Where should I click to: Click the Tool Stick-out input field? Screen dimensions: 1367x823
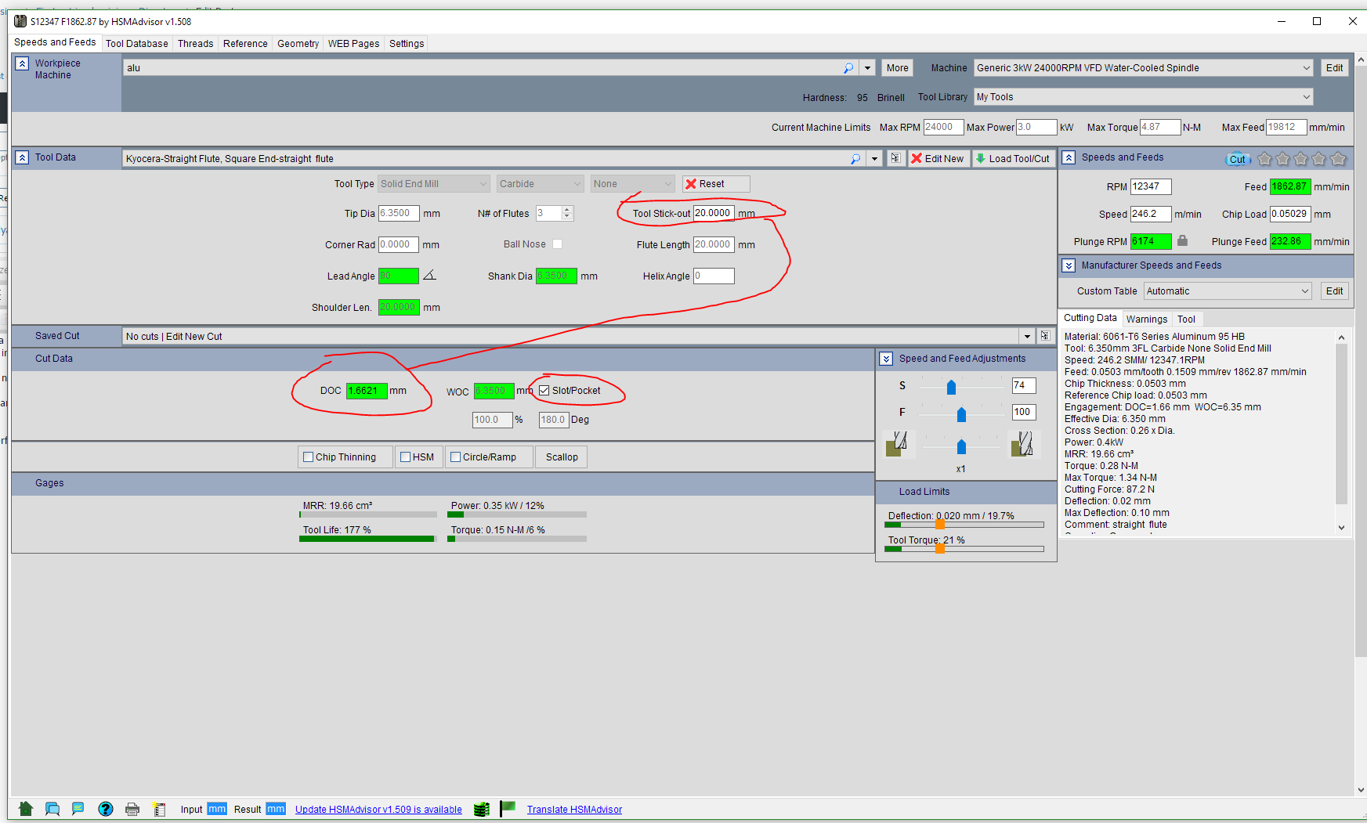[x=713, y=213]
